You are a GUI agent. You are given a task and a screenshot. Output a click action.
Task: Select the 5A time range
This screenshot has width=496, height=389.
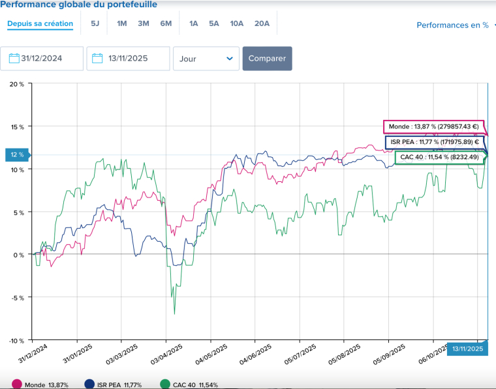214,23
